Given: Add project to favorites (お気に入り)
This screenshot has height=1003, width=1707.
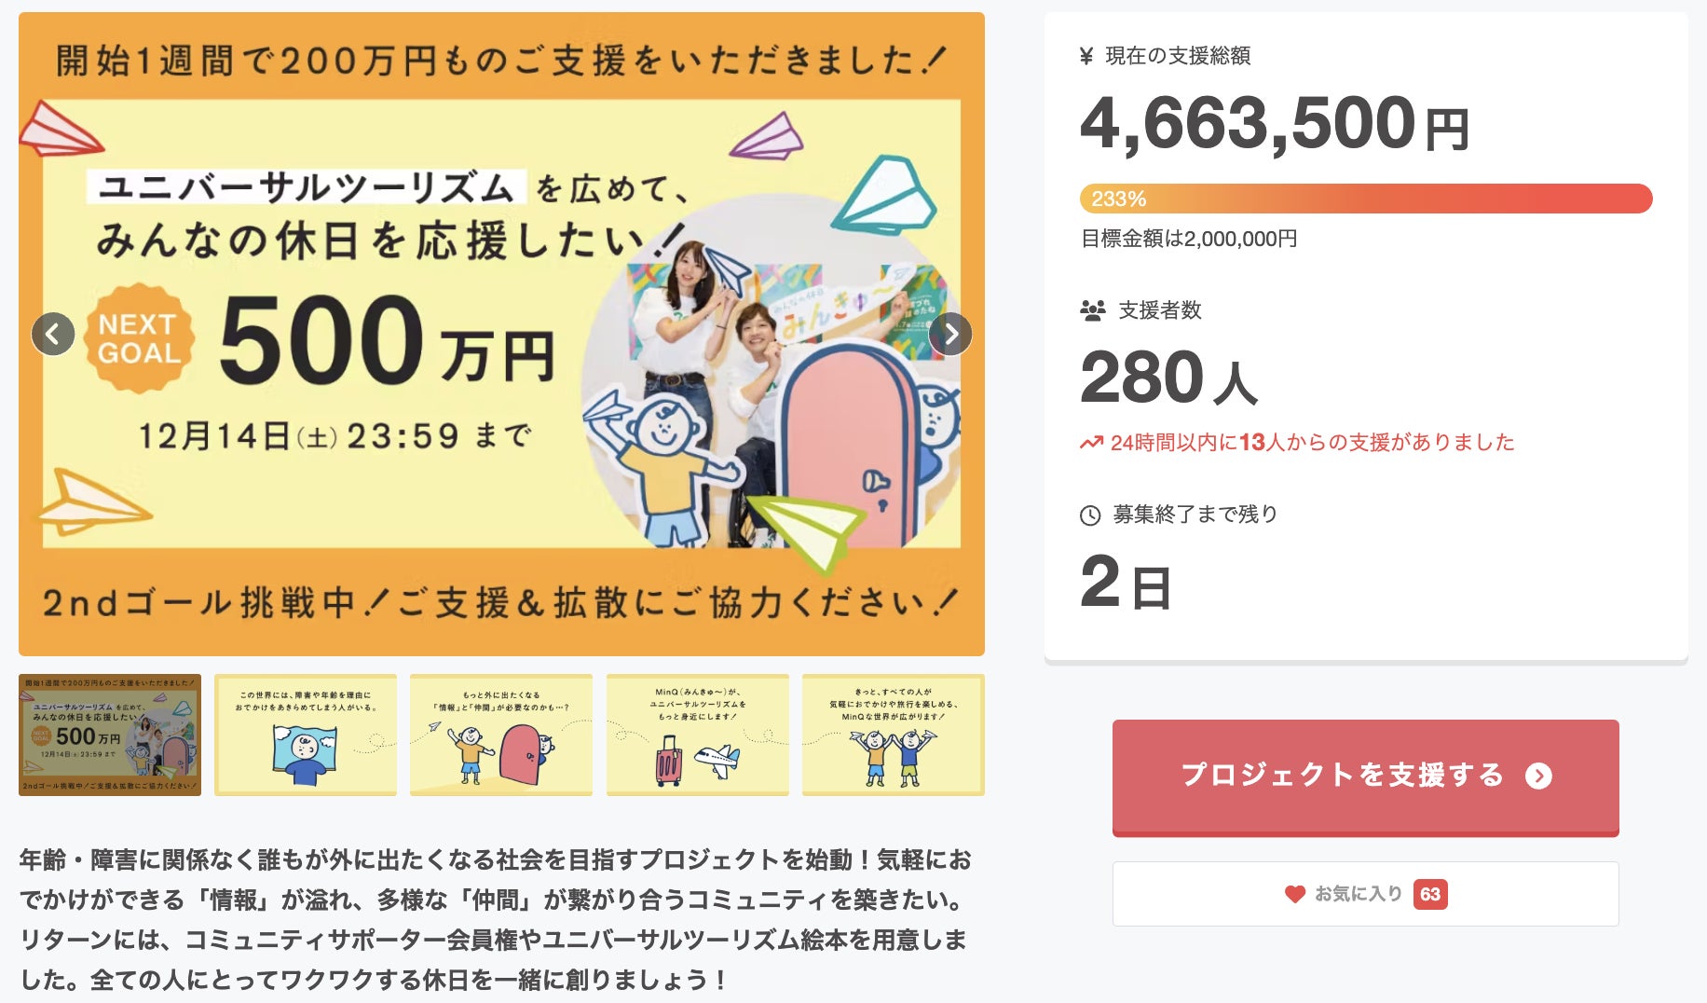Looking at the screenshot, I should click(1358, 894).
